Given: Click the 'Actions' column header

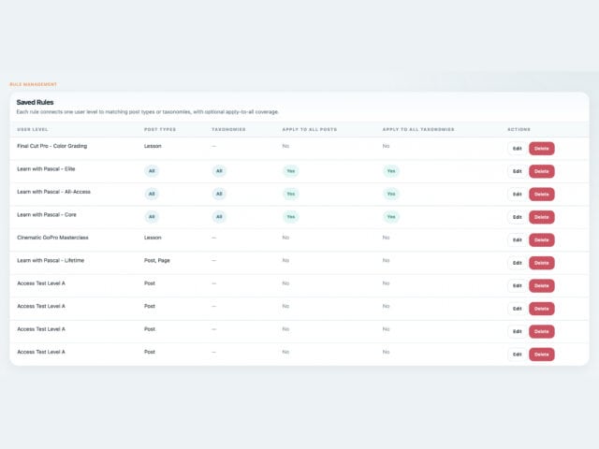Looking at the screenshot, I should [x=519, y=129].
